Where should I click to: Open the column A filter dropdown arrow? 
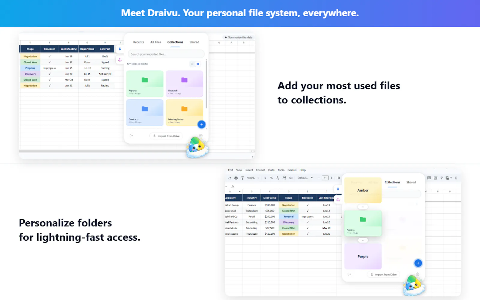pyautogui.click(x=239, y=191)
